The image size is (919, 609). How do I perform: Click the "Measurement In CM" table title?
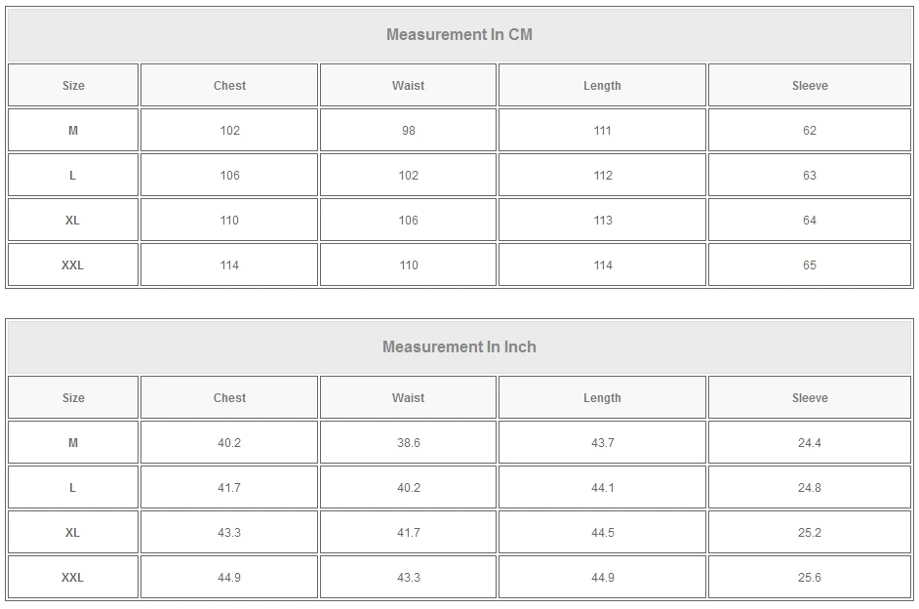(x=459, y=35)
